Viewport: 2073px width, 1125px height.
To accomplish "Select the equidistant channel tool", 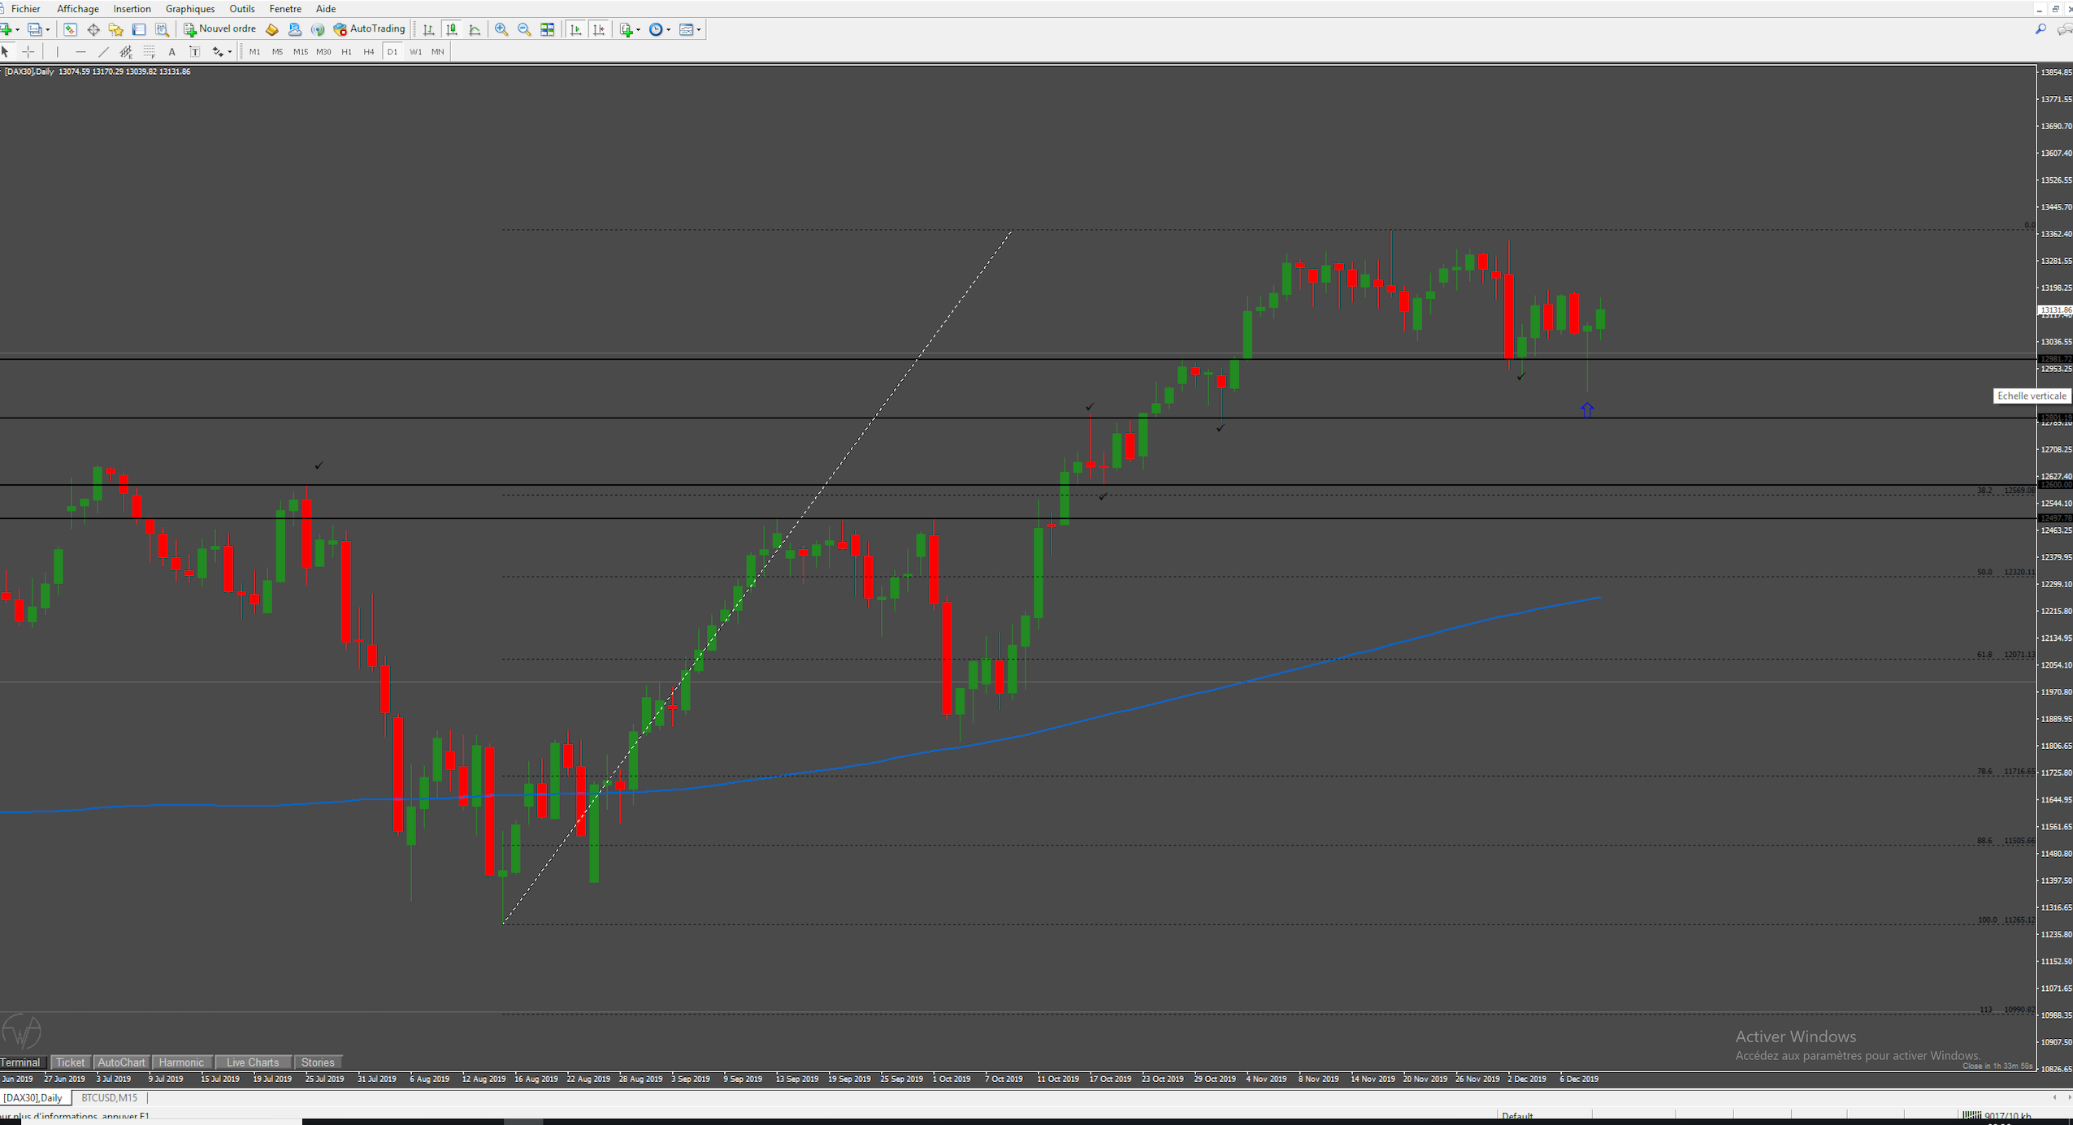I will 126,52.
